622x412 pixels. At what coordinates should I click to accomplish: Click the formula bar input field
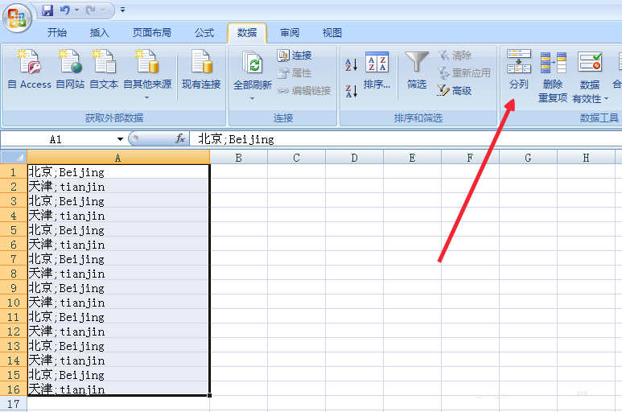[x=402, y=139]
